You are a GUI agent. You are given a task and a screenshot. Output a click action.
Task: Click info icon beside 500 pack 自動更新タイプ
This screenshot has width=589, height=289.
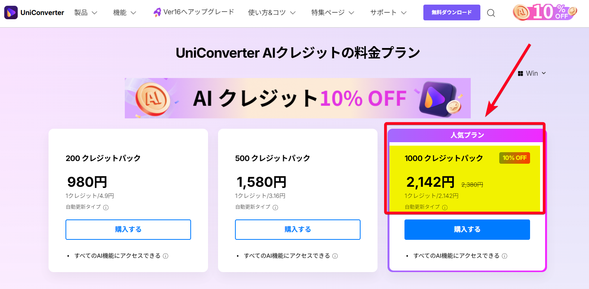coord(275,208)
